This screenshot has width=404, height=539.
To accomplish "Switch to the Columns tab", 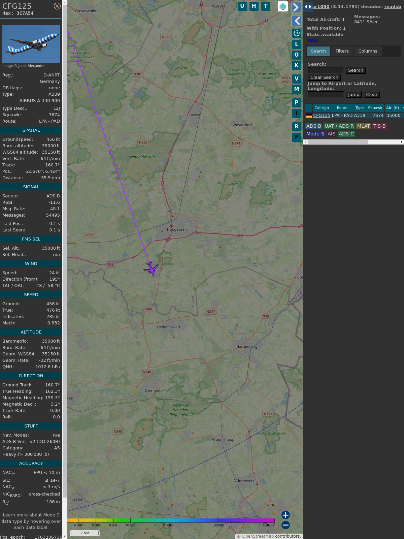I will tap(368, 51).
